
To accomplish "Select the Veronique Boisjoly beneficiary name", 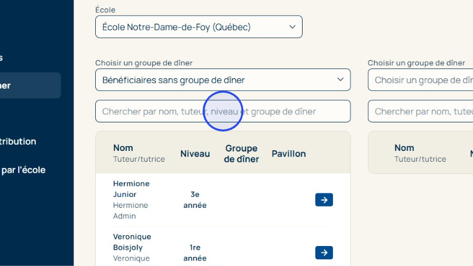I will (x=132, y=242).
